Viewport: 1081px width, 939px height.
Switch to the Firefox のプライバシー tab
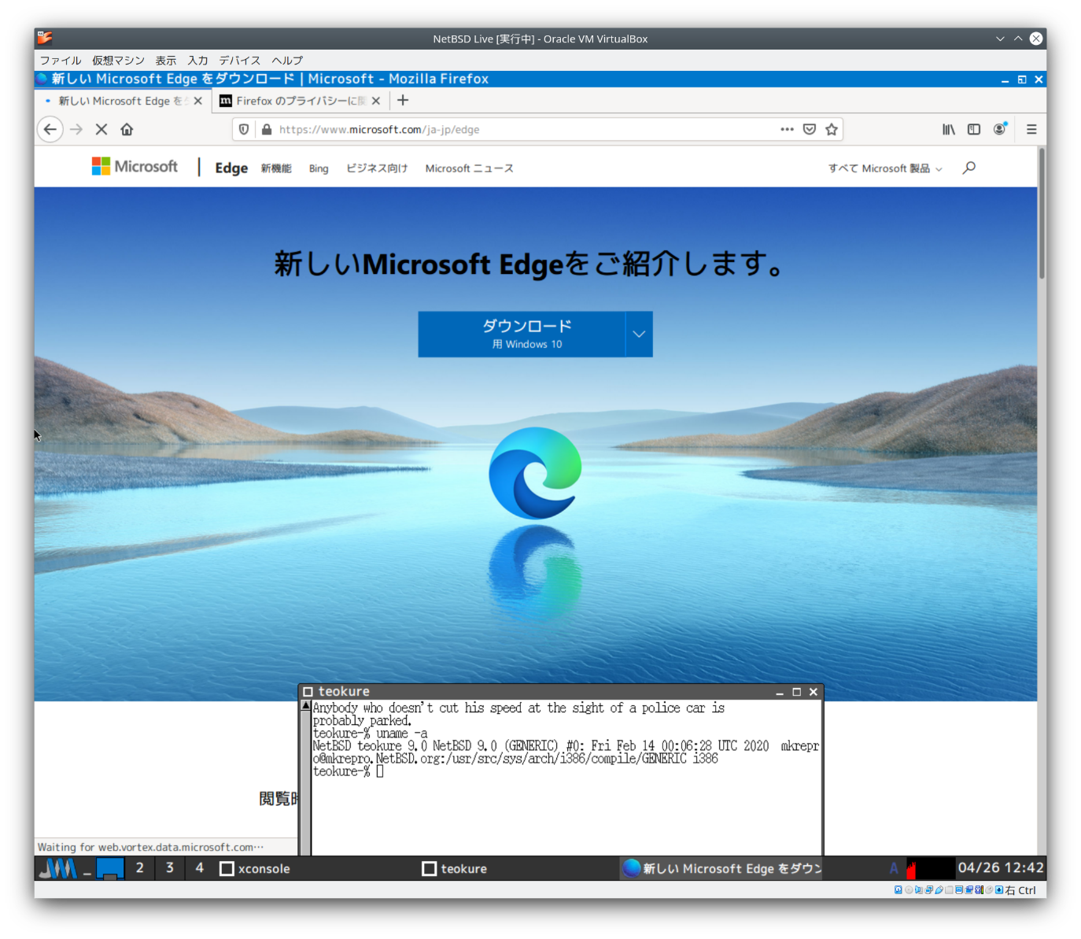[295, 101]
